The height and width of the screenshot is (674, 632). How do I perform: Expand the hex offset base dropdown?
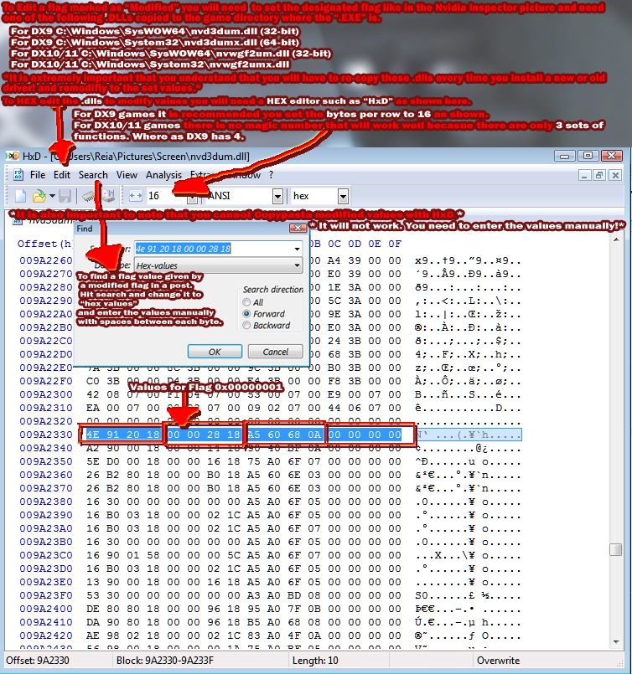[343, 197]
